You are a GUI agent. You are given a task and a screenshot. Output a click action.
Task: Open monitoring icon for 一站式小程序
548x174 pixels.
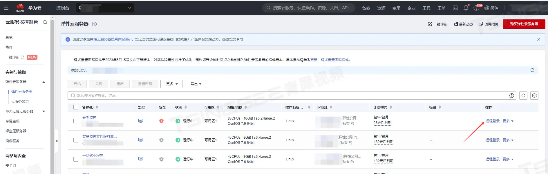click(x=141, y=159)
